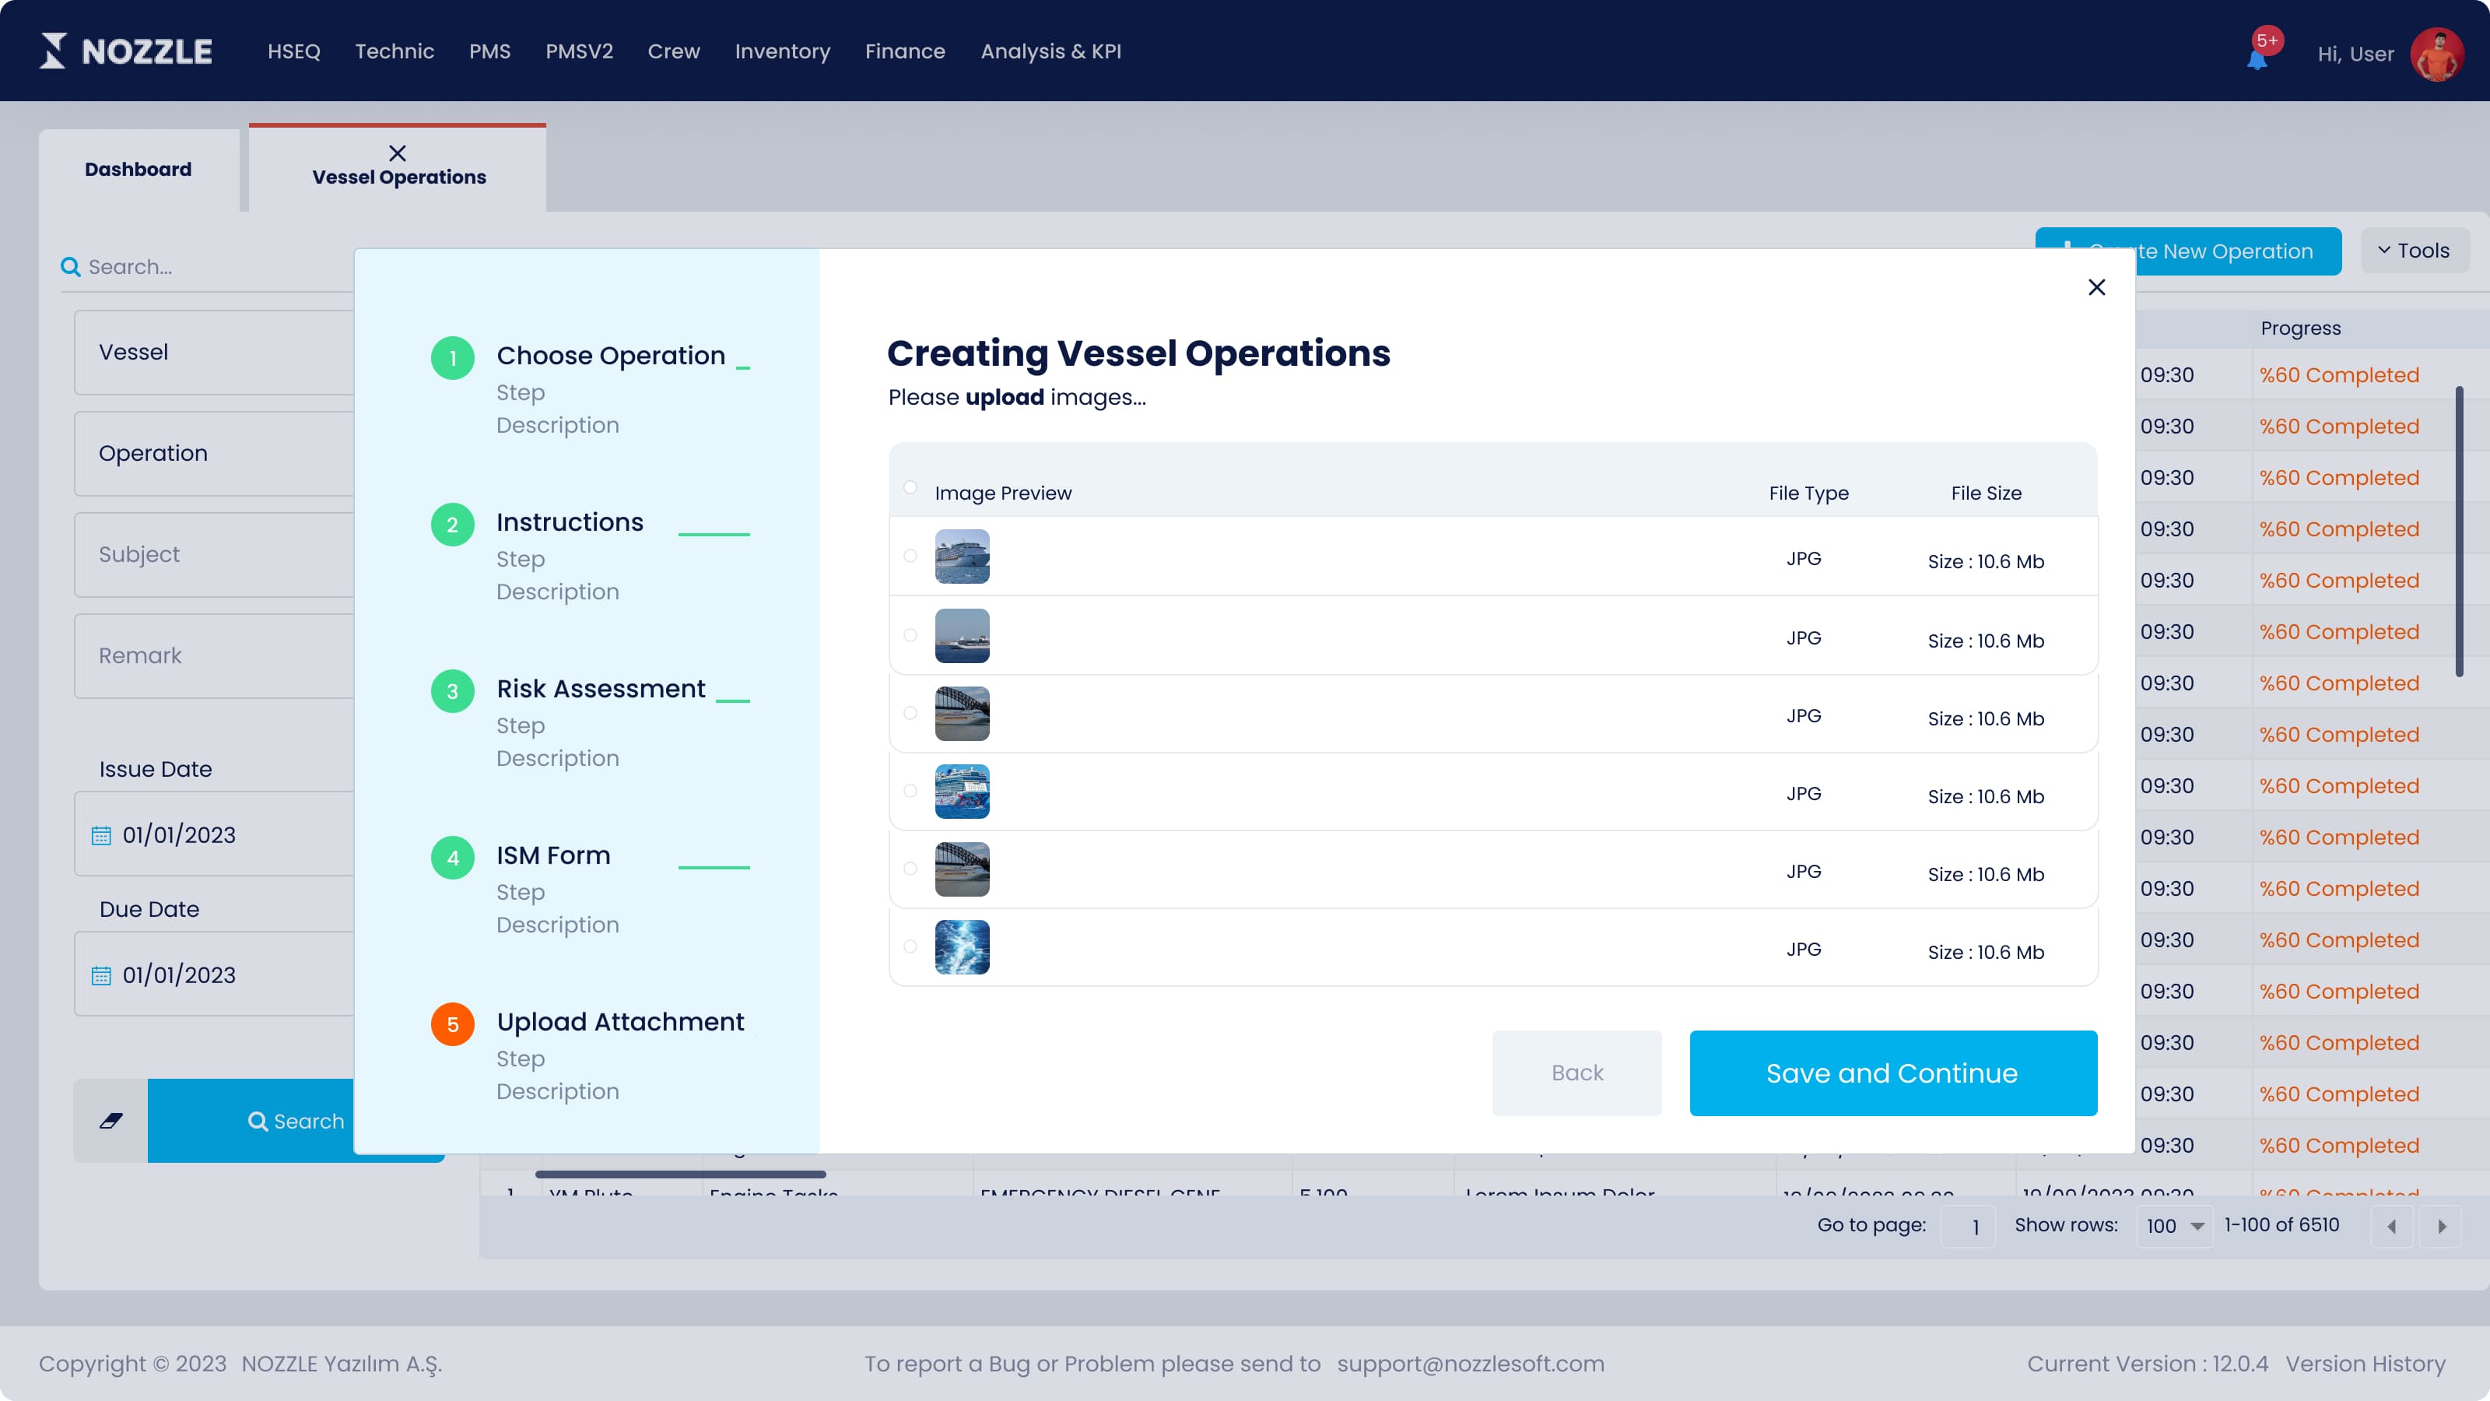Go to next page arrow
2490x1401 pixels.
click(2443, 1226)
